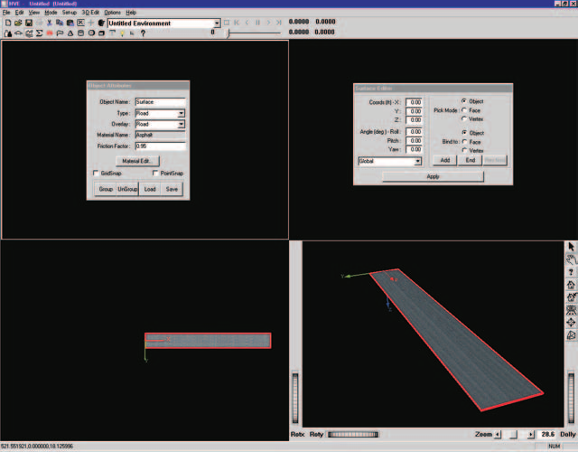578x452 pixels.
Task: Select Pick Mode Face radio button
Action: pos(464,110)
